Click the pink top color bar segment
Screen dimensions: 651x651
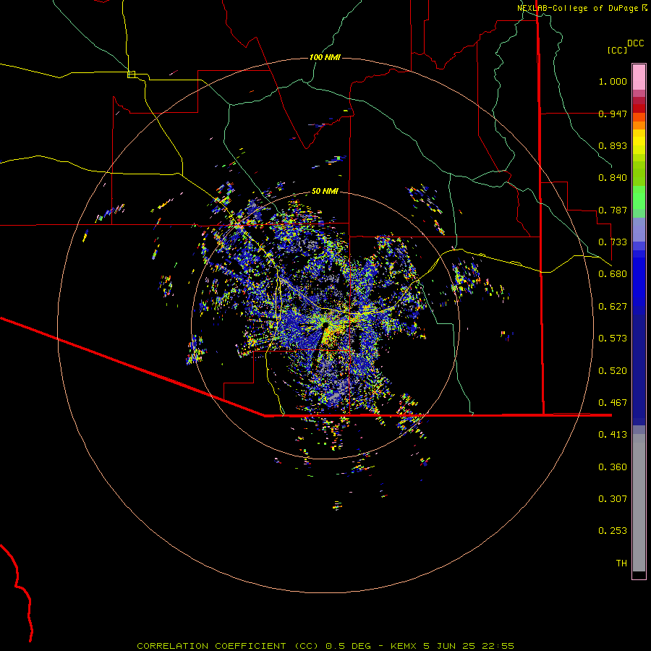pyautogui.click(x=639, y=77)
